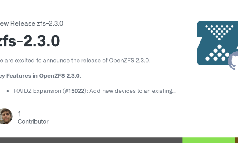Click the gray segment of language bar
The height and width of the screenshot is (143, 238).
91,140
